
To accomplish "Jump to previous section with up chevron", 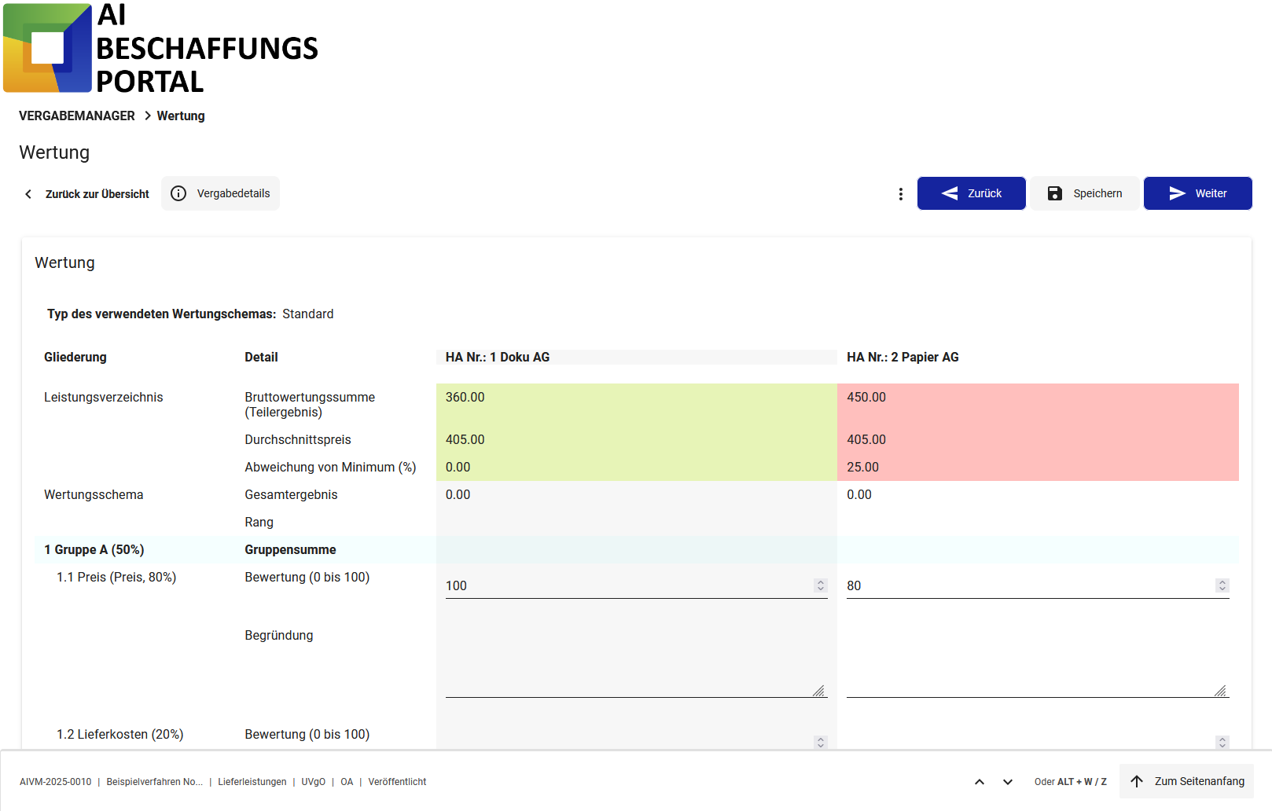I will (979, 782).
